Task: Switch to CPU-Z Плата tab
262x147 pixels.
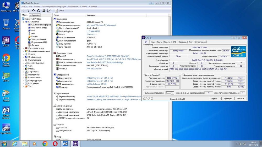Action: [x=160, y=42]
